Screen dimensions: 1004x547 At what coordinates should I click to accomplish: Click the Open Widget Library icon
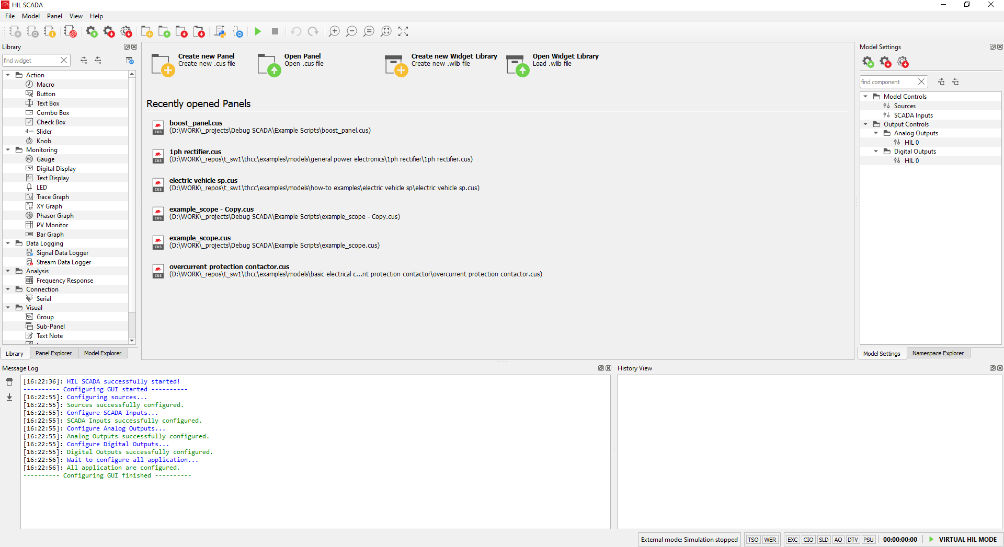pyautogui.click(x=517, y=65)
